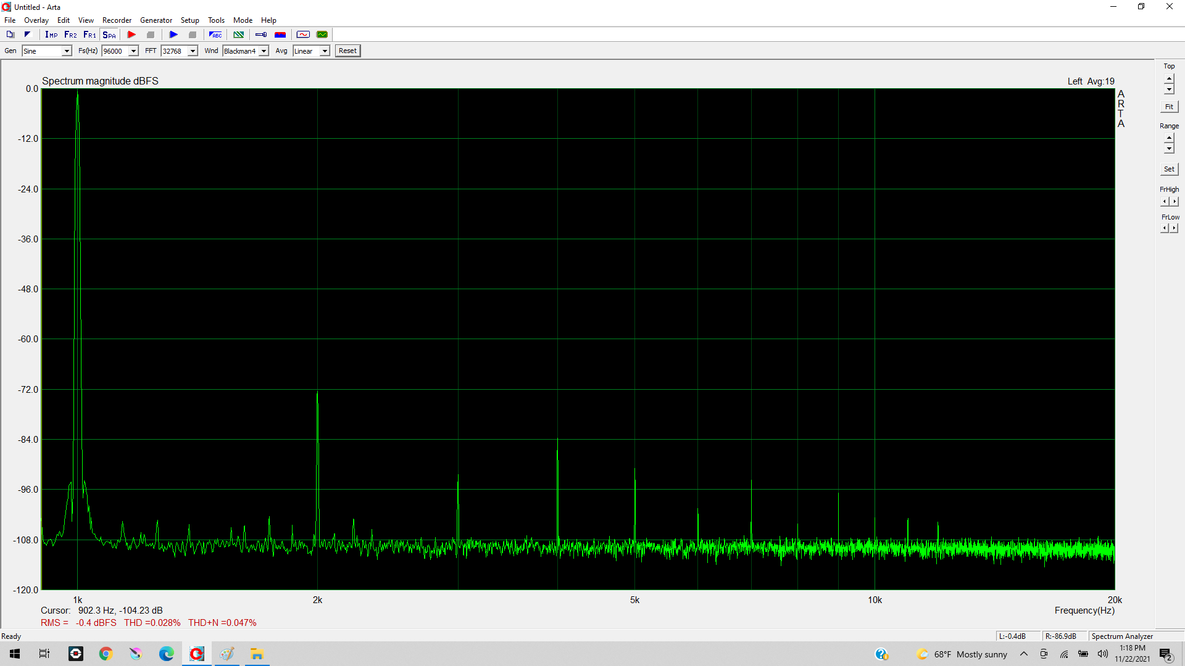Click the RMS = -0.4 dBFS readout
Viewport: 1185px width, 666px height.
pos(78,623)
